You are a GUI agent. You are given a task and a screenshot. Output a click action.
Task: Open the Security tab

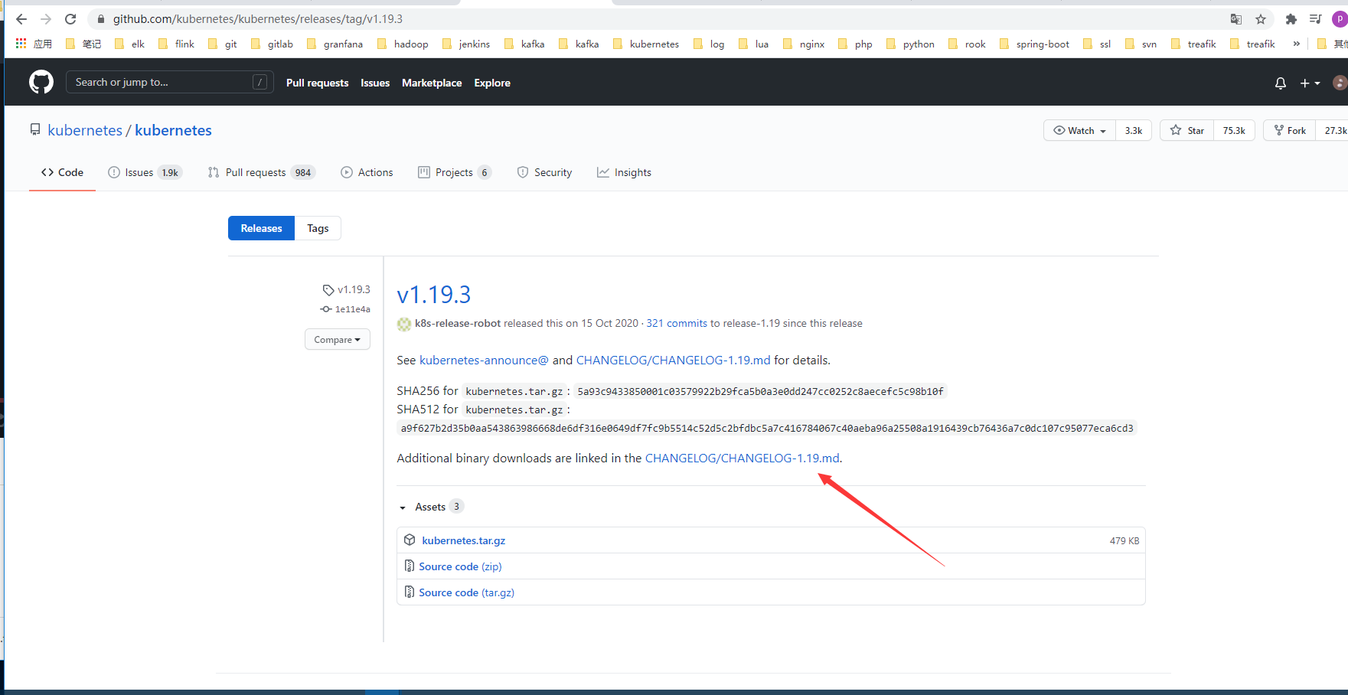click(544, 172)
